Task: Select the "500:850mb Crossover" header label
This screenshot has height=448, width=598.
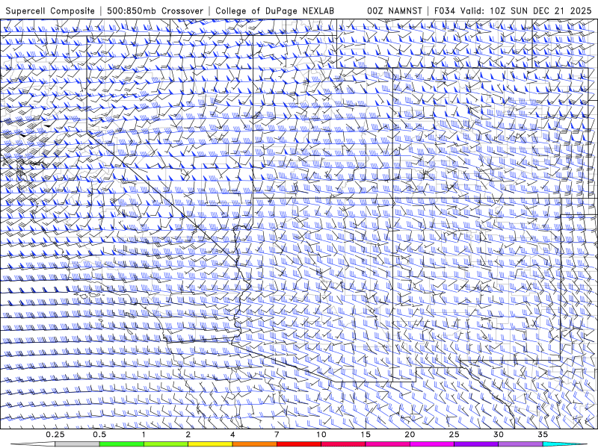Action: (155, 11)
